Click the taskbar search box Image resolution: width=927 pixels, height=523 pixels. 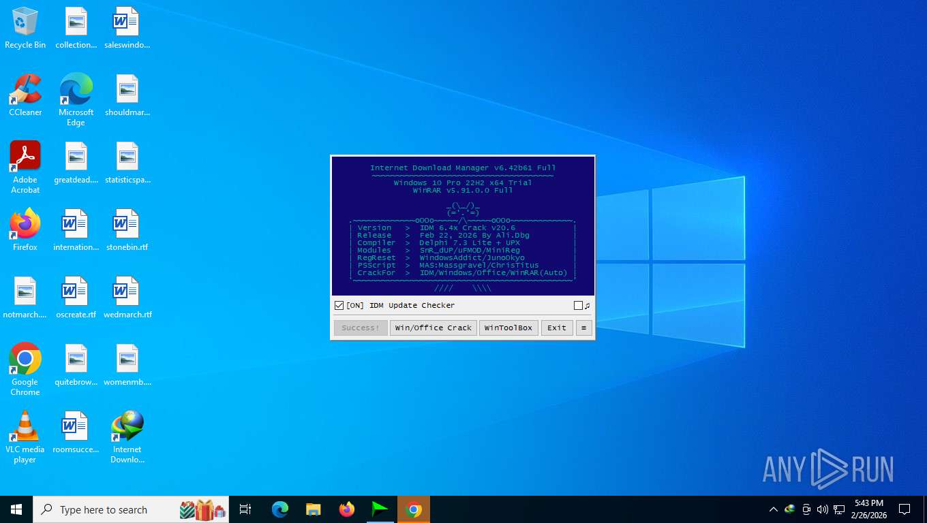tap(131, 509)
